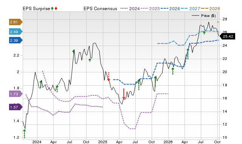Click the 2.39 dark blue value tag
The height and width of the screenshot is (144, 242).
point(16,40)
